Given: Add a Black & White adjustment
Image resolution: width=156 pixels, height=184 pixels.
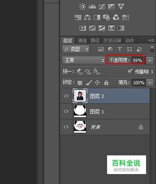Looking at the screenshot, I should [97, 17].
